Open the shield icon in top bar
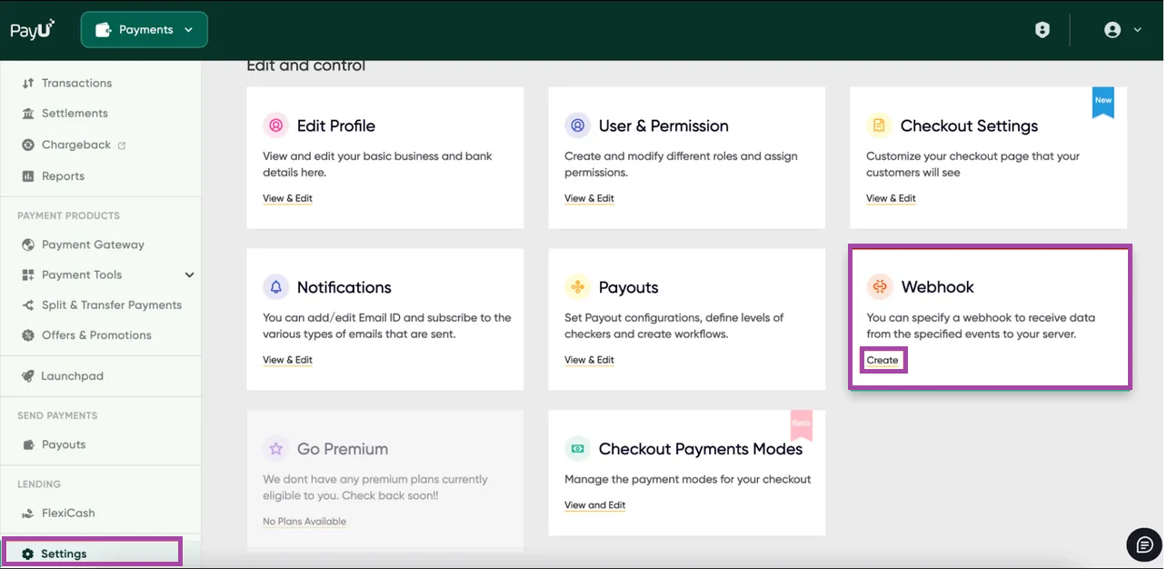The width and height of the screenshot is (1167, 569). (1042, 30)
